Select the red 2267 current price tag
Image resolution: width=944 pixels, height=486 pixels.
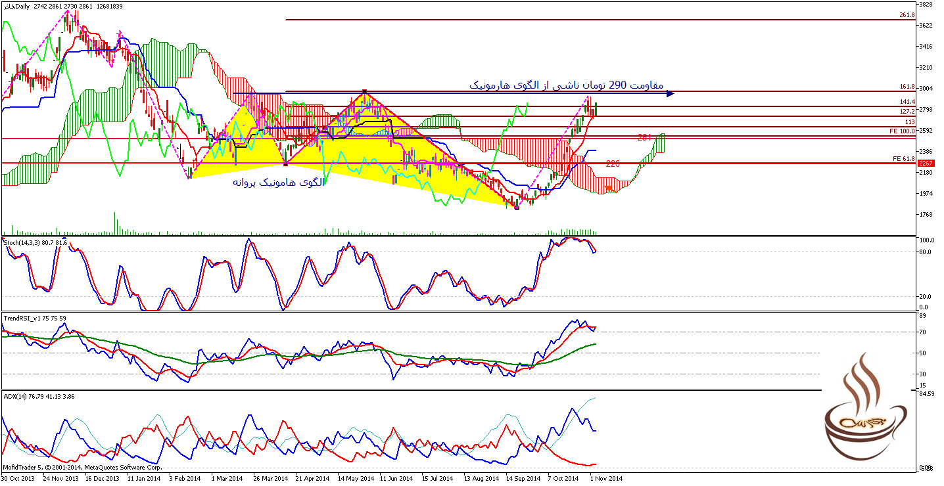pos(926,163)
